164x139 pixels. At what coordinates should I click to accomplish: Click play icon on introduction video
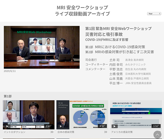tap(7, 126)
